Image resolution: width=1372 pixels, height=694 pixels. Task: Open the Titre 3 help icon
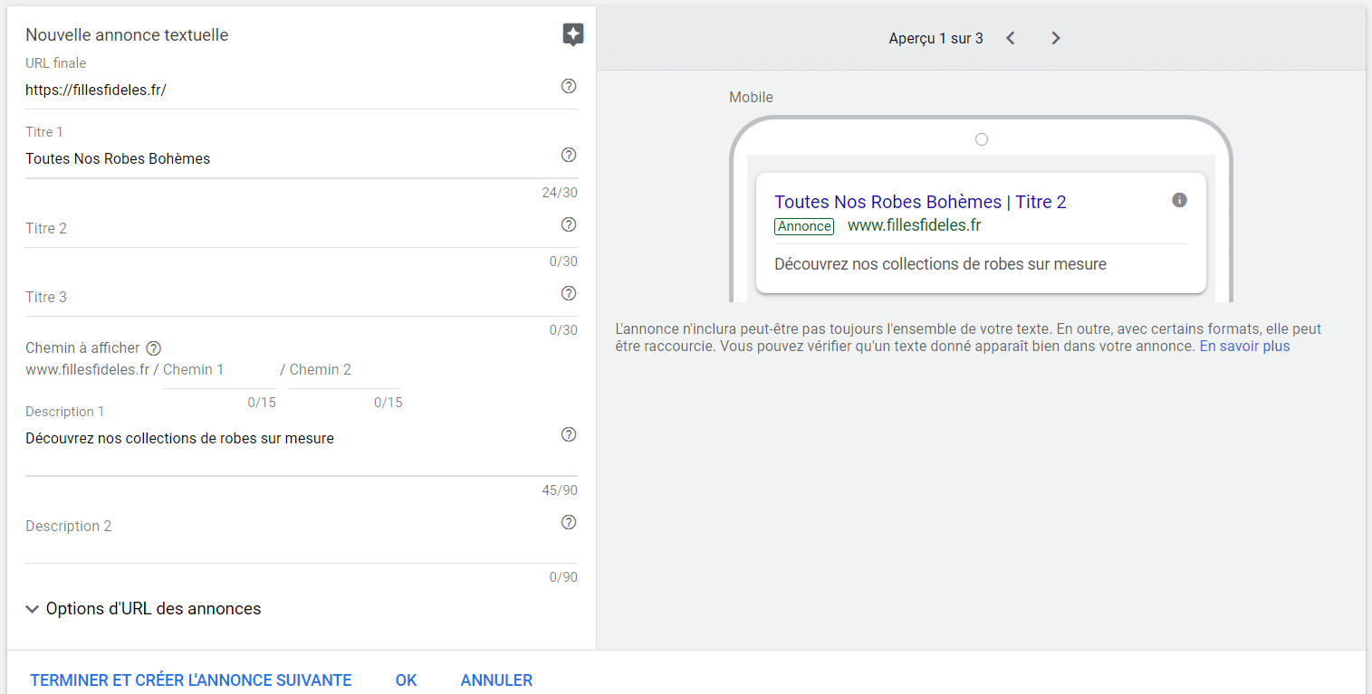(569, 293)
